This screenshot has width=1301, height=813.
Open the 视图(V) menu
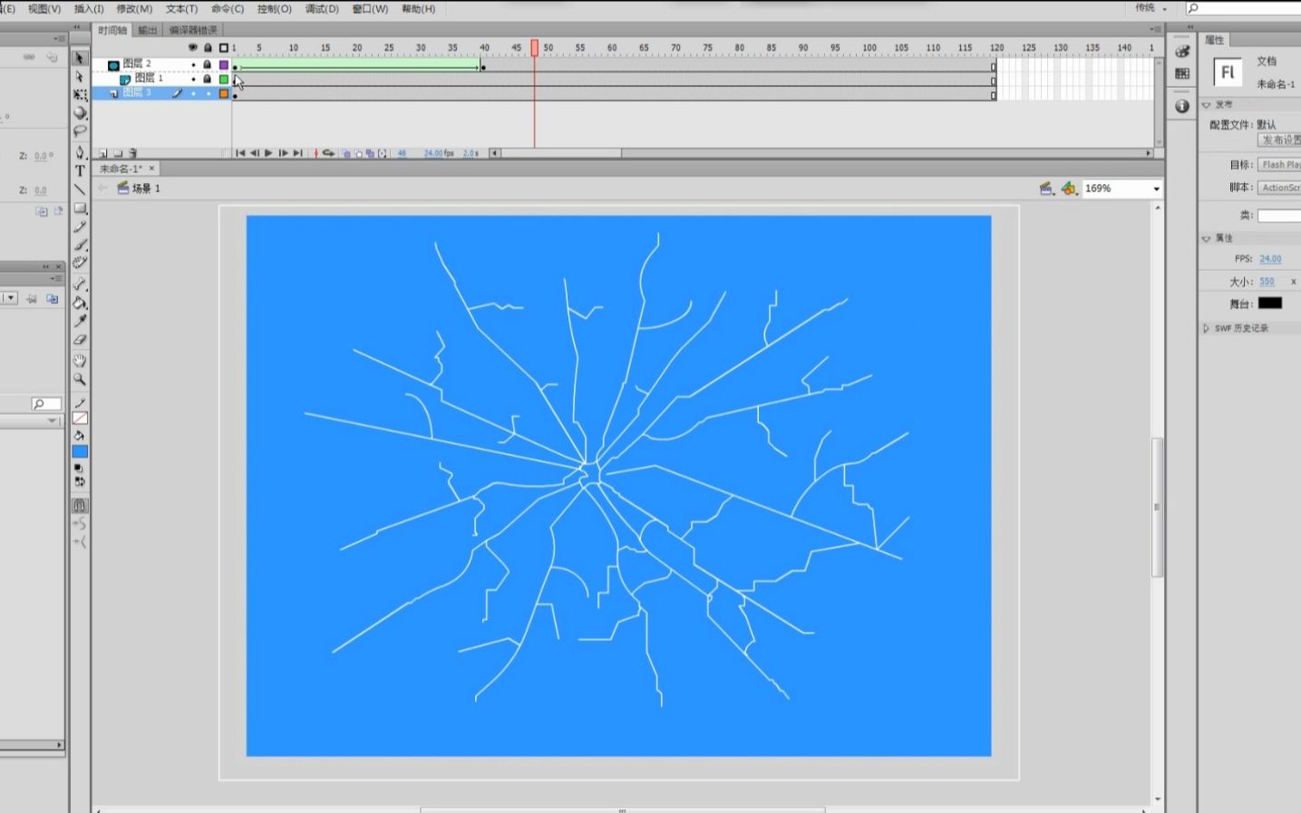[x=44, y=8]
